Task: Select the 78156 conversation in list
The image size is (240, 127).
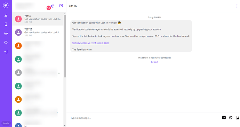Action: click(x=38, y=19)
